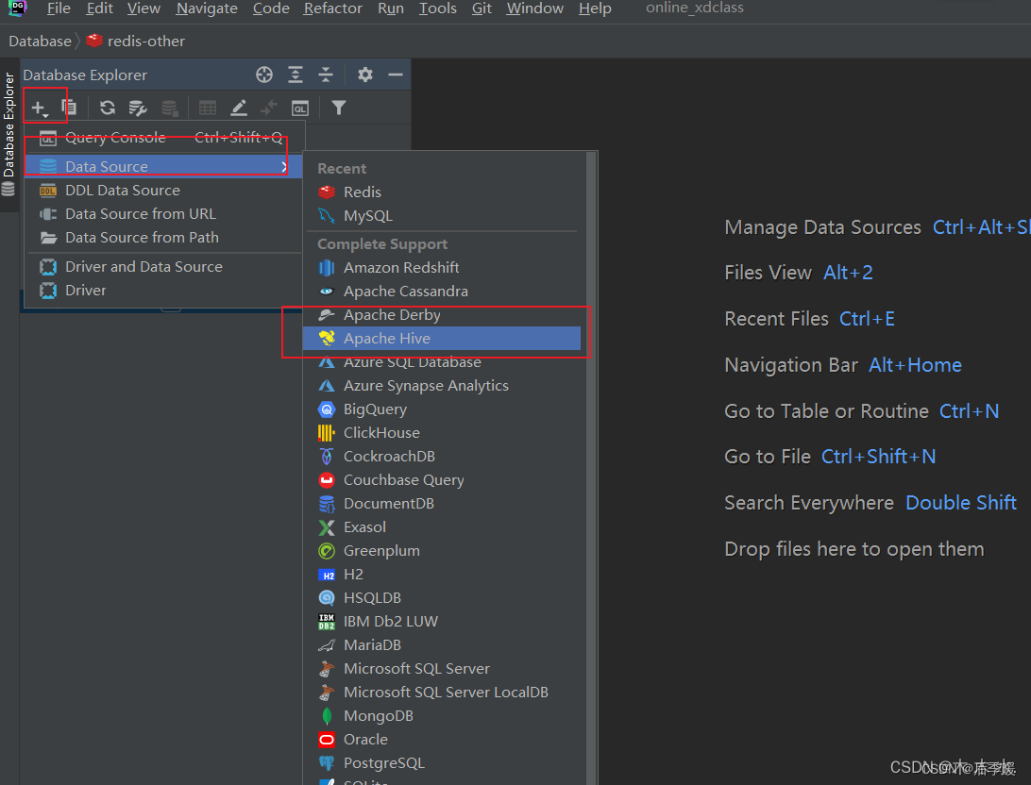Select recent Redis data source
The image size is (1031, 785).
442,192
